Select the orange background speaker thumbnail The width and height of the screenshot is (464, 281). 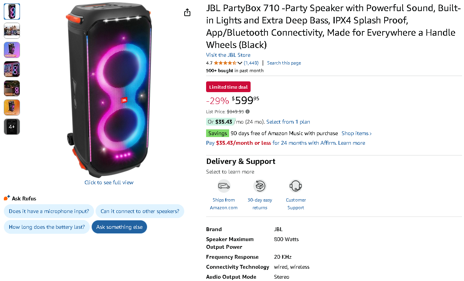coord(12,107)
